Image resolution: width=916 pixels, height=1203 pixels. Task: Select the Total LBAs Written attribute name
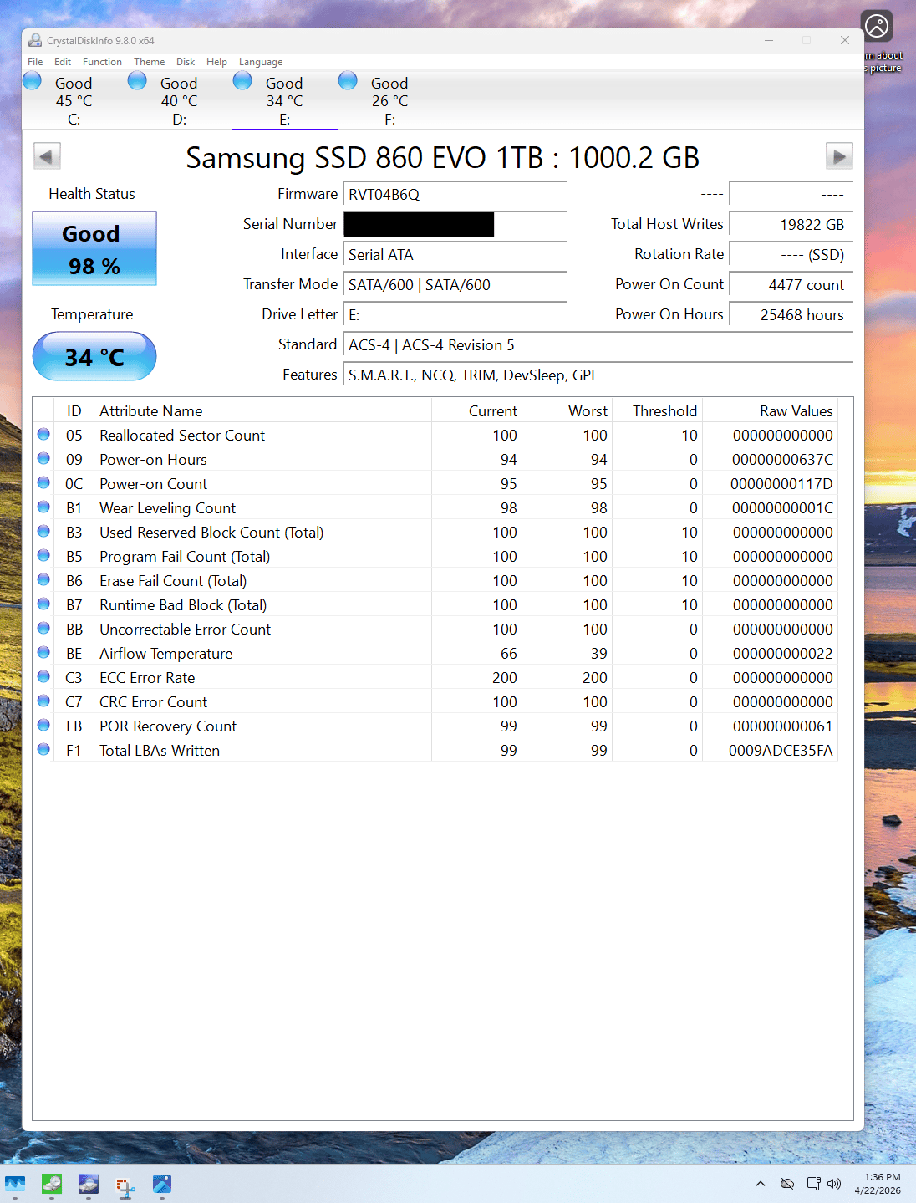point(160,751)
